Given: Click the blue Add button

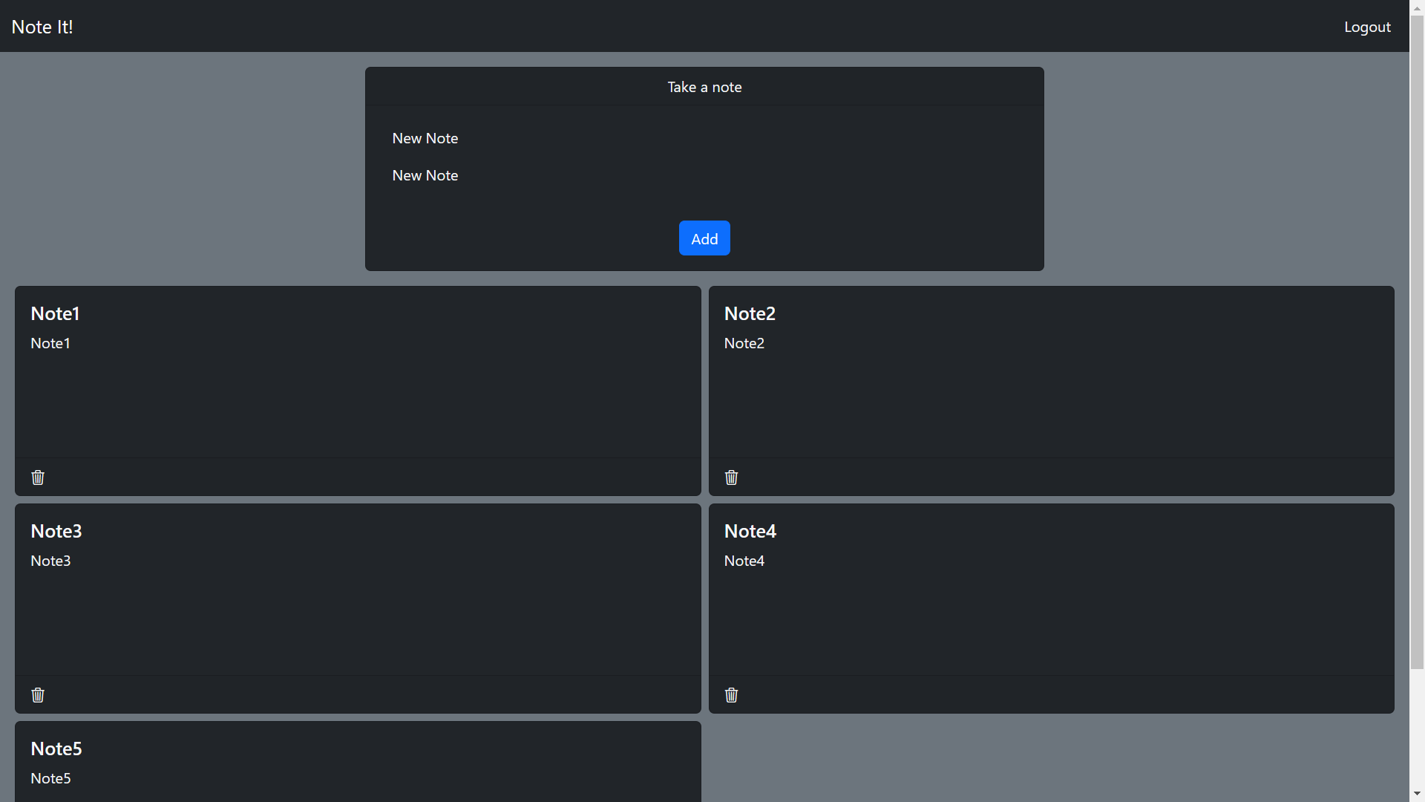Looking at the screenshot, I should (x=704, y=238).
